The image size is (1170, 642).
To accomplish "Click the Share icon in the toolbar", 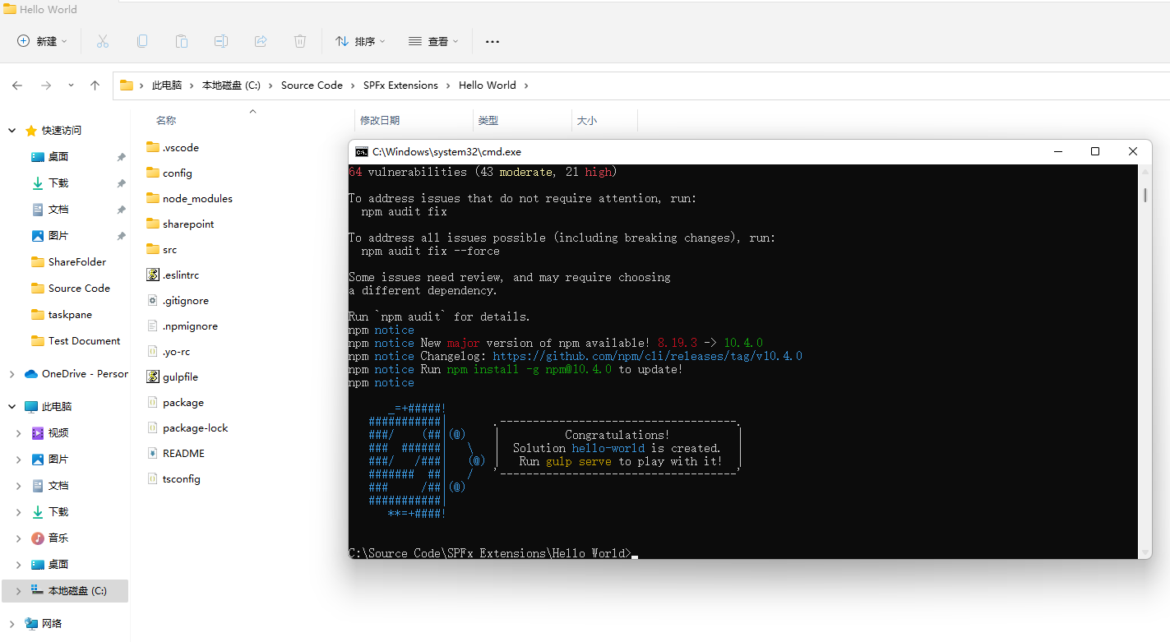I will (260, 40).
